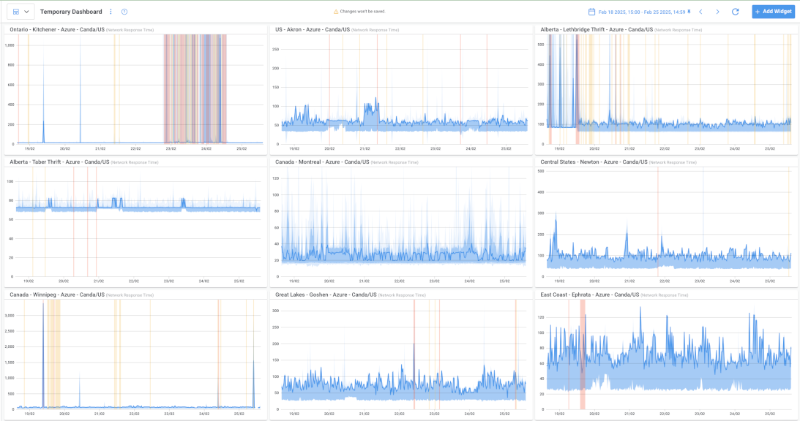Open the Great Lakes - Goshen chart

coord(400,354)
